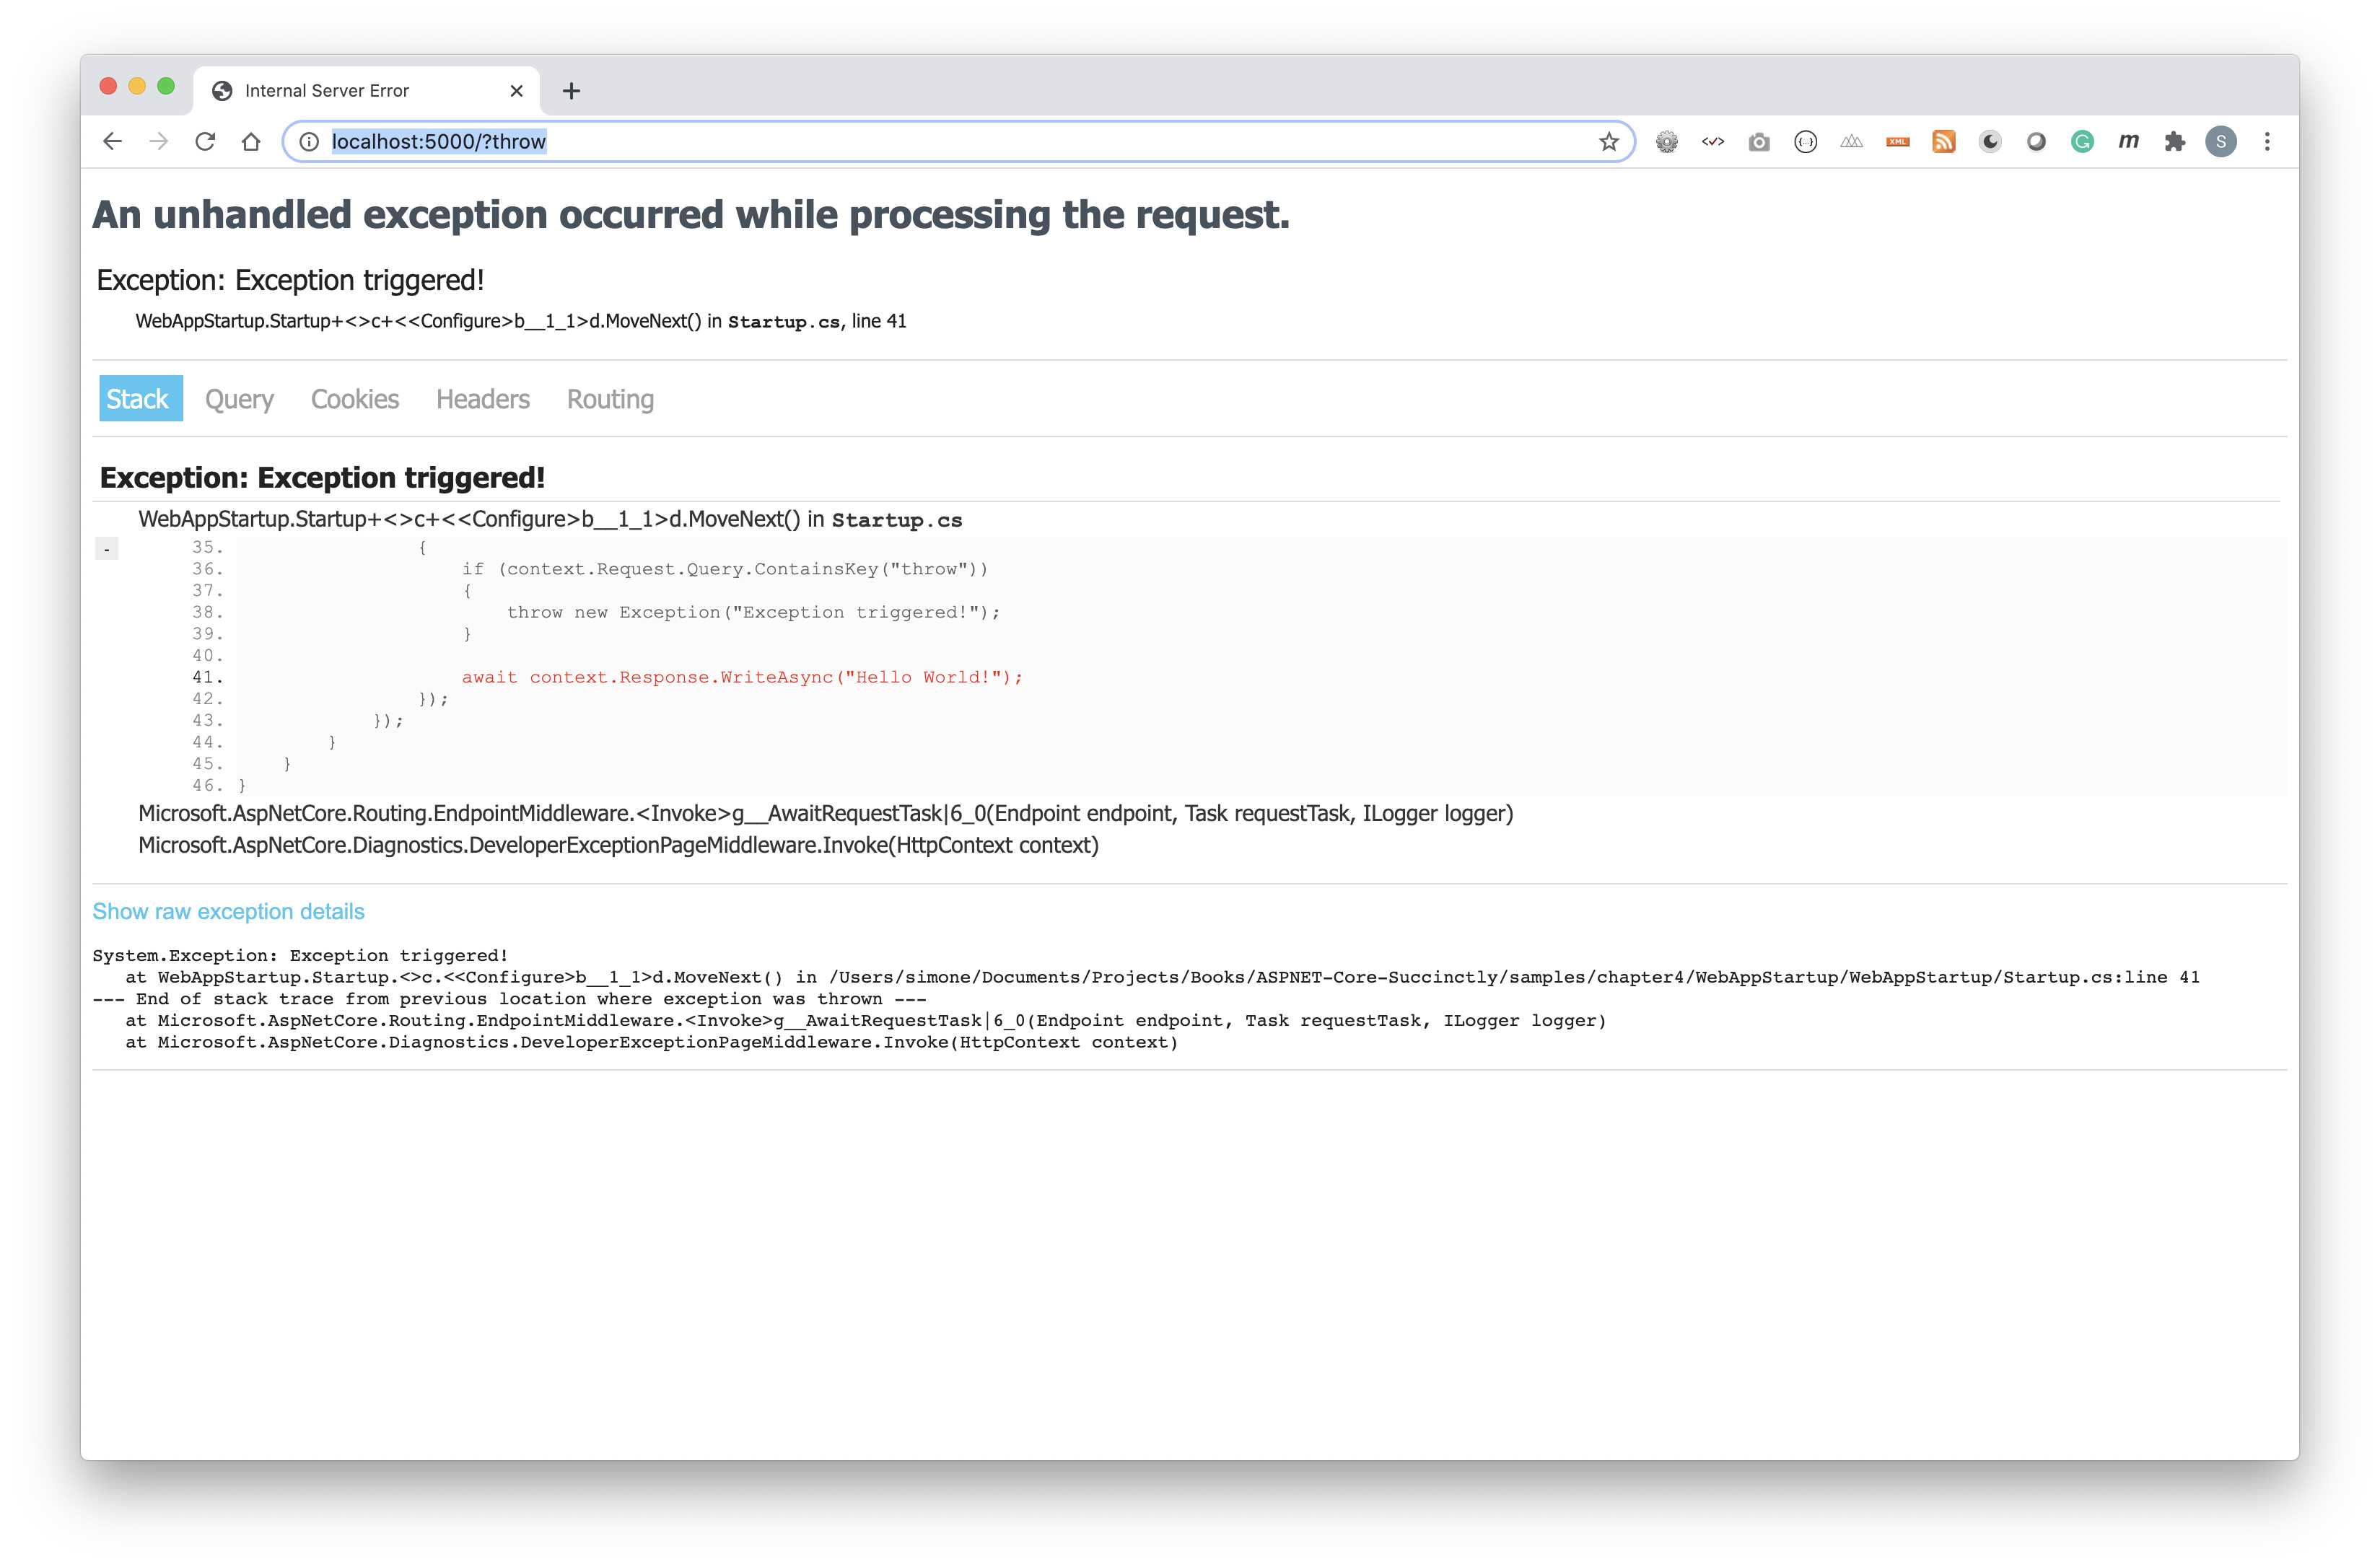This screenshot has width=2380, height=1567.
Task: Open the browser profile avatar
Action: [x=2221, y=141]
